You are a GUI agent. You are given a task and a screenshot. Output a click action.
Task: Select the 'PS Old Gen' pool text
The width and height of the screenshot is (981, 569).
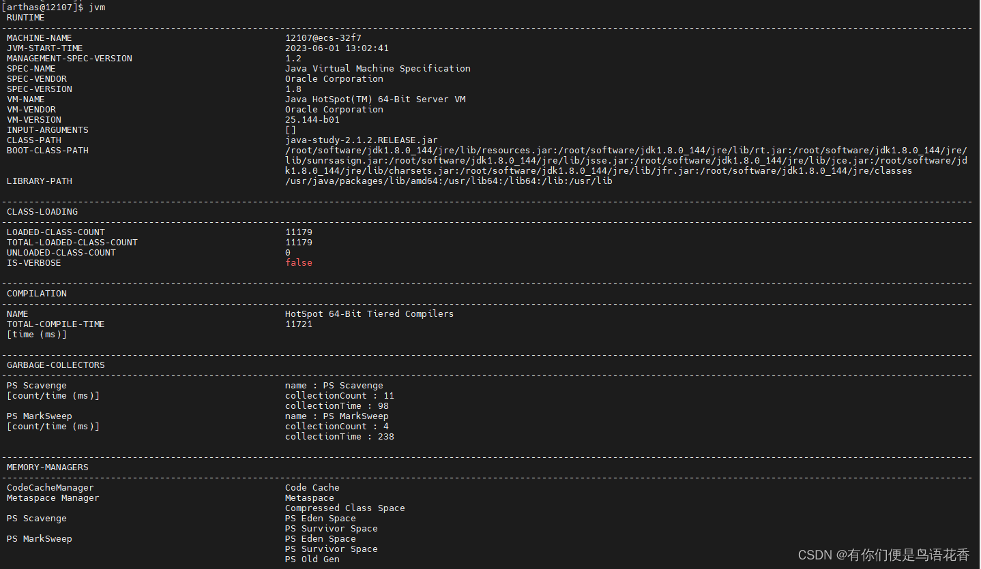pos(312,559)
